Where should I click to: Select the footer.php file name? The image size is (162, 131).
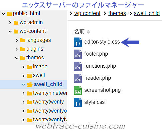click(96, 54)
